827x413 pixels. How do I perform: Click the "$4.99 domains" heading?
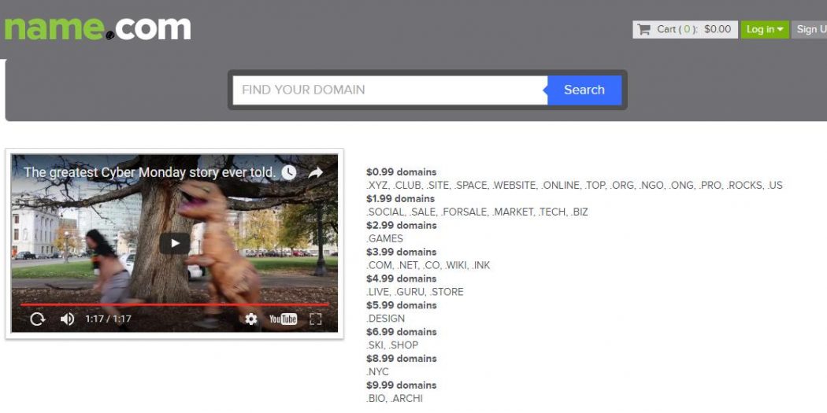pos(402,278)
